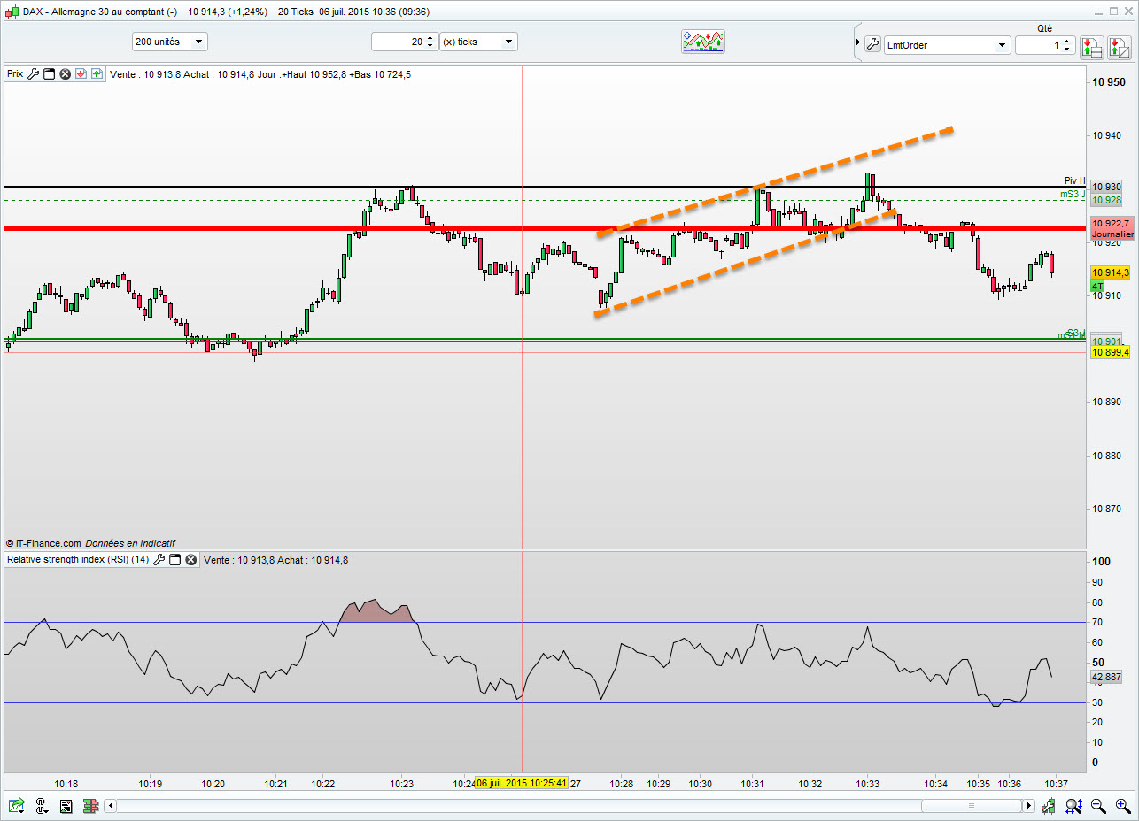Click red down-arrow sell icon in Prix panel
1139x821 pixels.
coord(81,74)
